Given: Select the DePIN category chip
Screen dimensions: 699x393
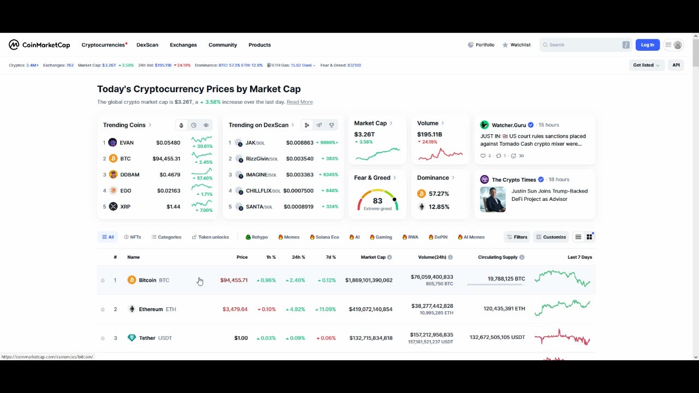Looking at the screenshot, I should coord(438,237).
